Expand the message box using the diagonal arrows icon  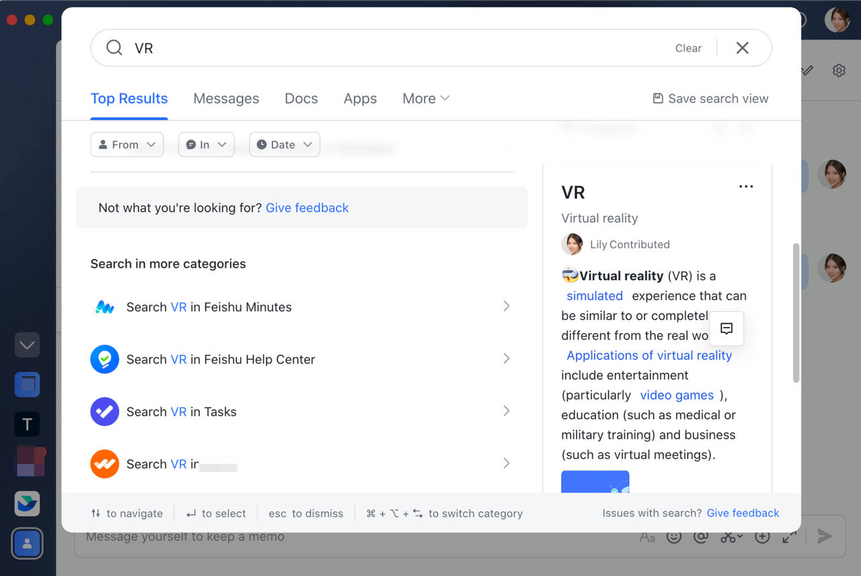[790, 536]
